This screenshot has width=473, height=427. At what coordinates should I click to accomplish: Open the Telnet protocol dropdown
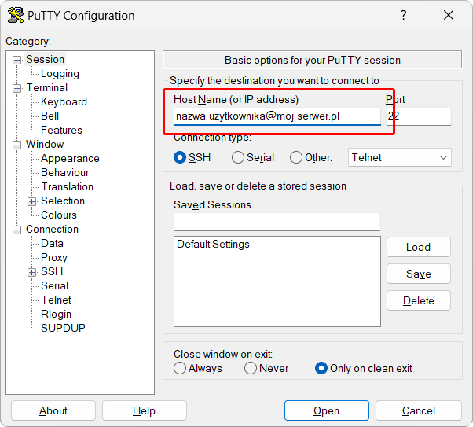[x=400, y=157]
